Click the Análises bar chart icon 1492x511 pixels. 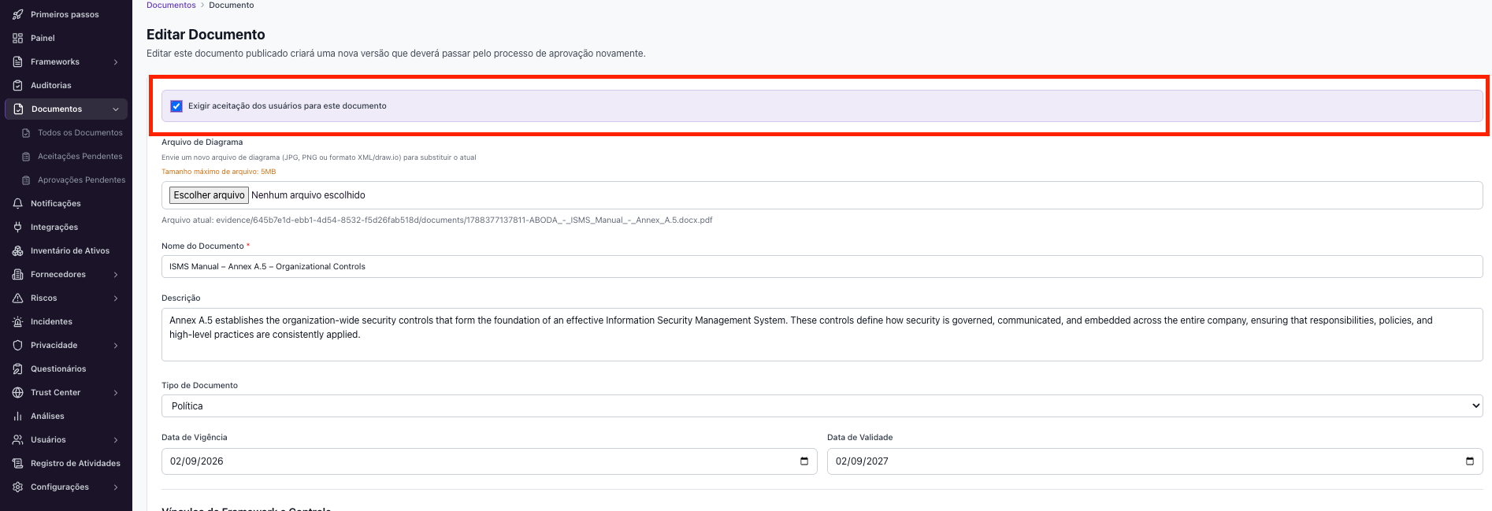click(x=17, y=416)
